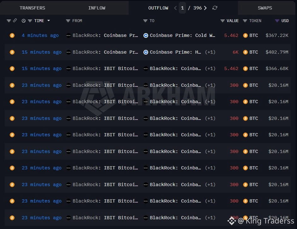Click $367.22K USD amount
This screenshot has height=229, width=297.
click(277, 35)
